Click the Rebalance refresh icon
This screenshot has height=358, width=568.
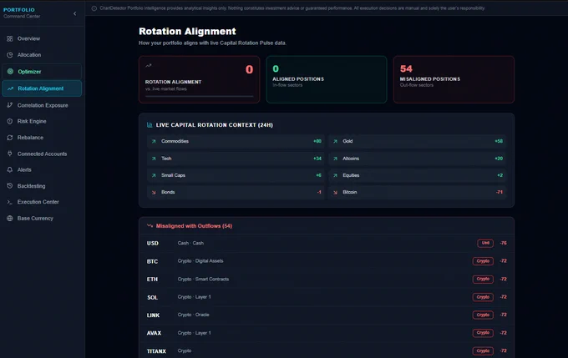tap(10, 138)
